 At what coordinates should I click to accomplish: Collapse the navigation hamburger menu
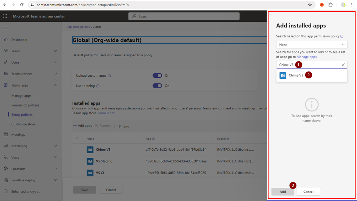[x=5, y=28]
